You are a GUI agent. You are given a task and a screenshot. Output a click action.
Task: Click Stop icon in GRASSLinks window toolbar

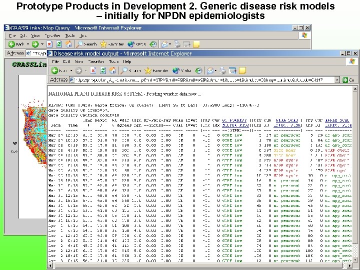(49, 44)
